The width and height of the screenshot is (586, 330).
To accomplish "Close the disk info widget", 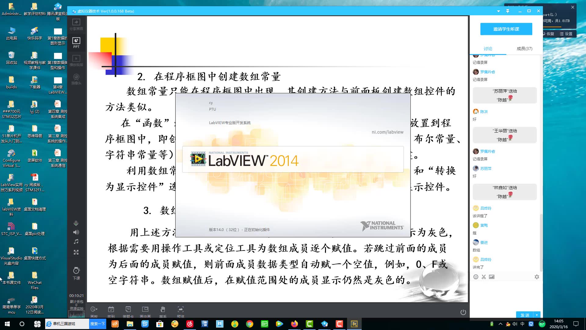I will (x=573, y=7).
